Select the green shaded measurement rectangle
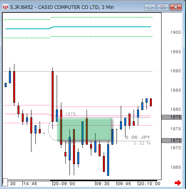 coord(84,129)
